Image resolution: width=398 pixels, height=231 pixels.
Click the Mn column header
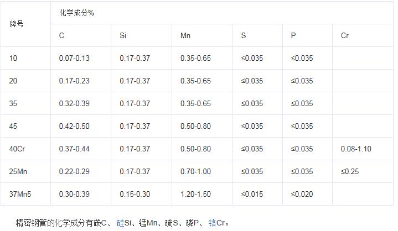(x=202, y=35)
